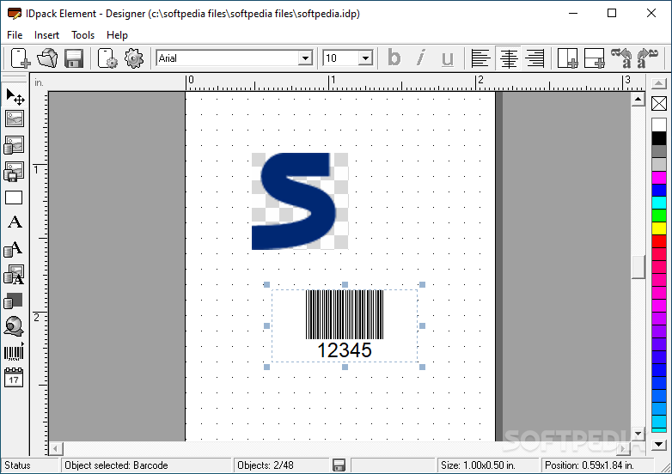
Task: Insert a date calendar object
Action: coord(14,378)
